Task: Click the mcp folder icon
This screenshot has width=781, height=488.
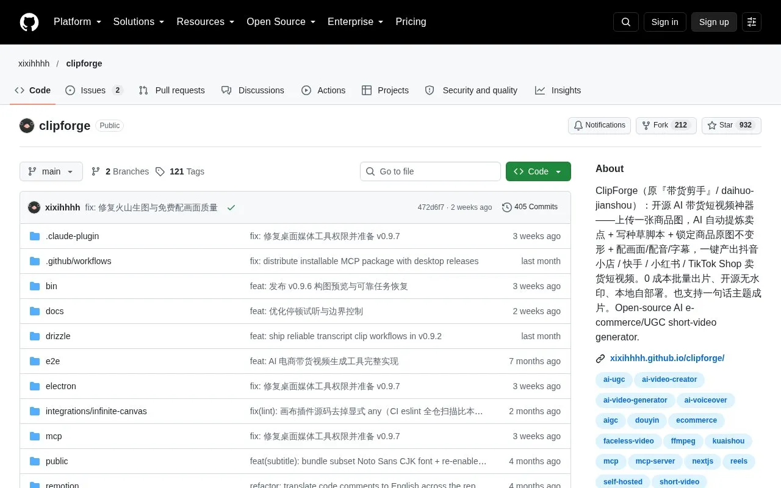Action: pos(35,436)
